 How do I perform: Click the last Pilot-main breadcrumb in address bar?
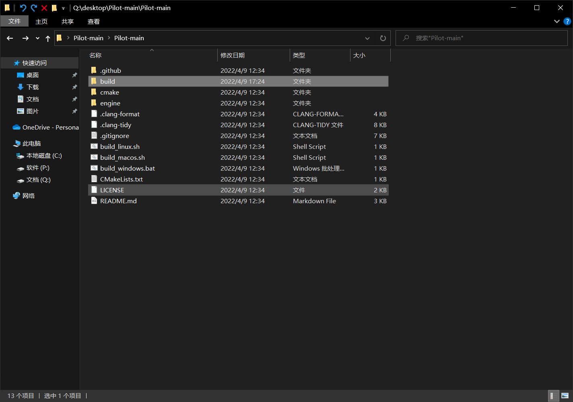pos(129,38)
